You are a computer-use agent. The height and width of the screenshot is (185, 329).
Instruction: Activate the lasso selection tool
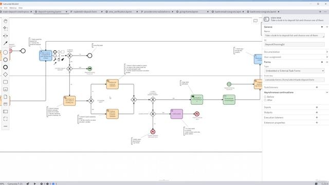[x=6, y=28]
